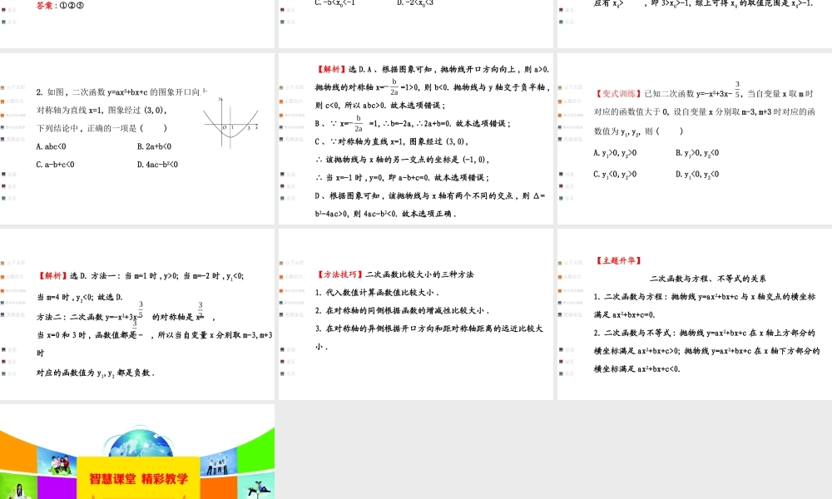Click the line 下列结论中，正确的一项是

click(102, 128)
